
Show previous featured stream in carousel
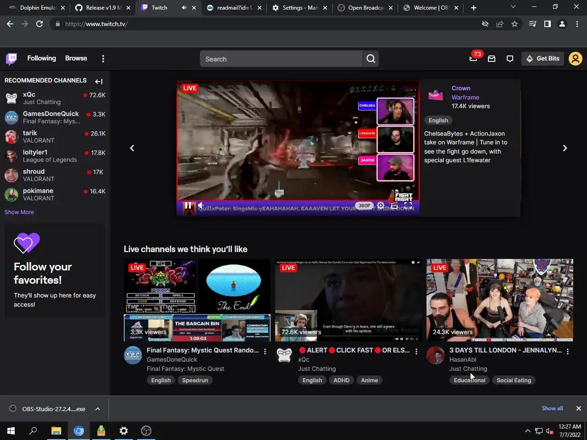(x=132, y=148)
